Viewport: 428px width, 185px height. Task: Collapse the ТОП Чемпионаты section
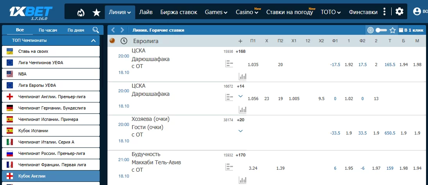pos(93,40)
